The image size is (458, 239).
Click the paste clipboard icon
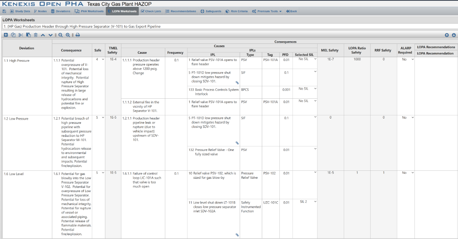point(28,35)
